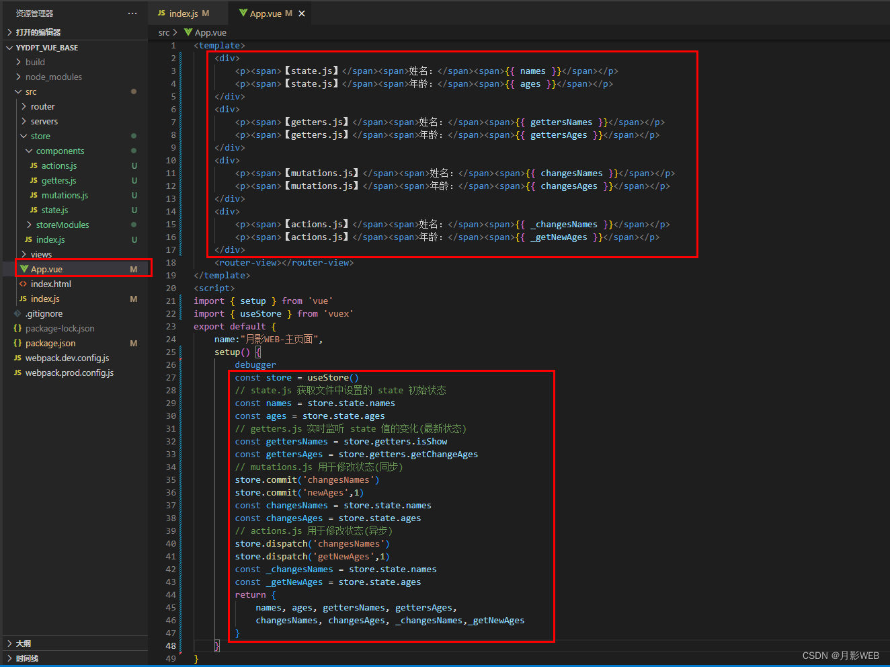This screenshot has width=890, height=667.
Task: Collapse the store folder
Action: 24,136
